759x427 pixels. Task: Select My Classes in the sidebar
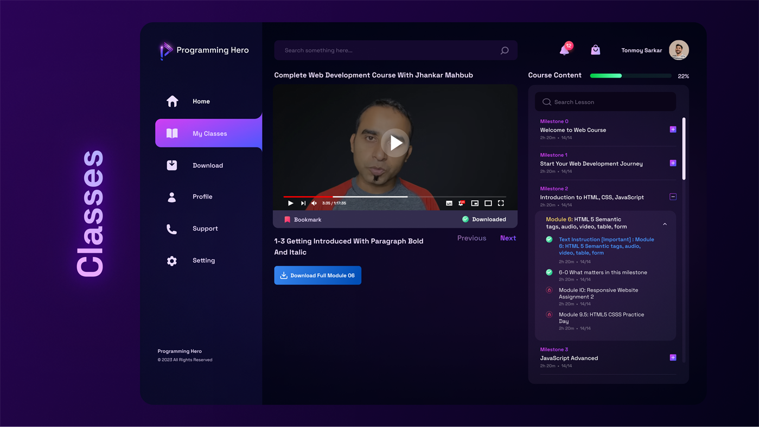tap(208, 133)
